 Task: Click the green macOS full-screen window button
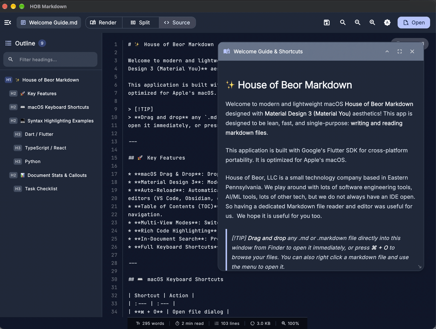[x=22, y=6]
